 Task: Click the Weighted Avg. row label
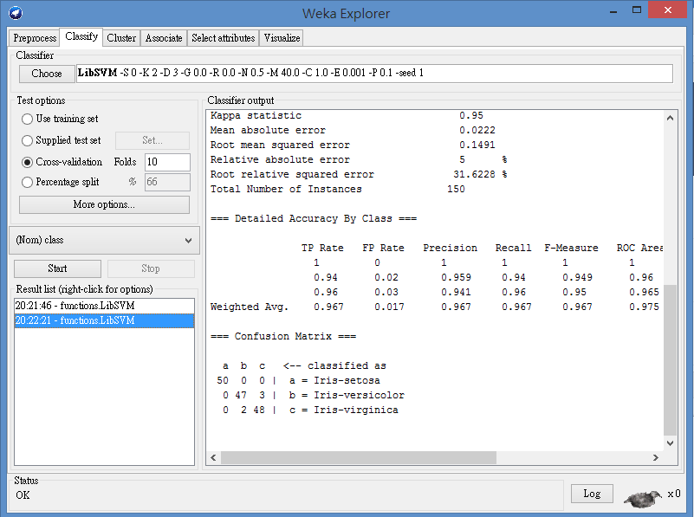click(x=250, y=307)
